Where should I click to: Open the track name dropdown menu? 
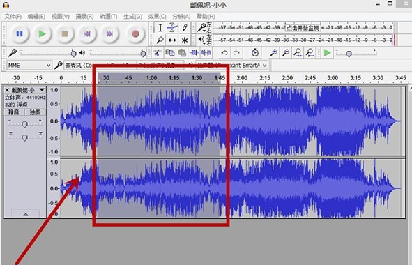coord(42,90)
